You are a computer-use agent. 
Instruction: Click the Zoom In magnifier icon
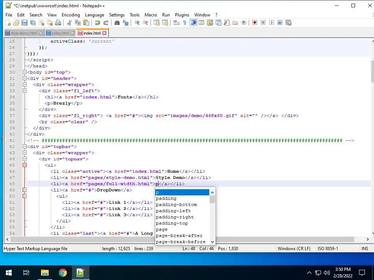[137, 23]
